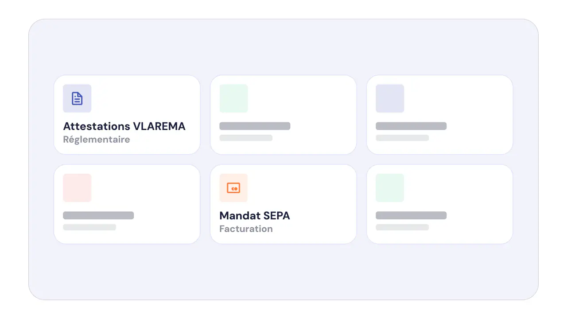Click the Facturation category label
This screenshot has width=567, height=319.
[246, 229]
